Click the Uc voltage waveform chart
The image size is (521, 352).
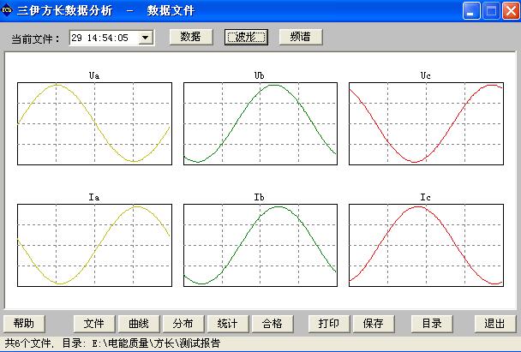[x=426, y=123]
